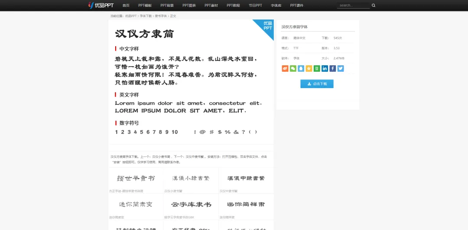The image size is (468, 230).
Task: Click the 简体中文 language value
Action: click(x=299, y=38)
